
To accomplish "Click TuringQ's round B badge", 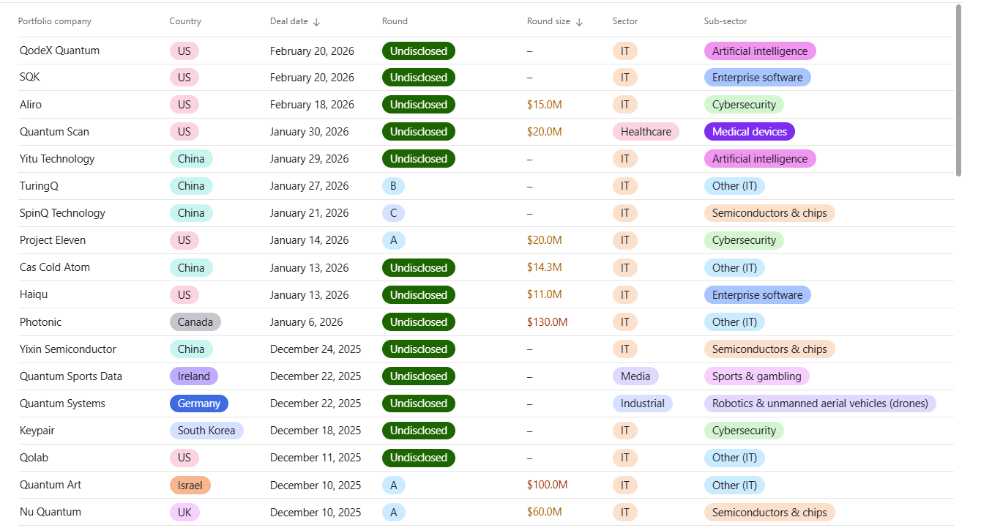I will point(393,186).
